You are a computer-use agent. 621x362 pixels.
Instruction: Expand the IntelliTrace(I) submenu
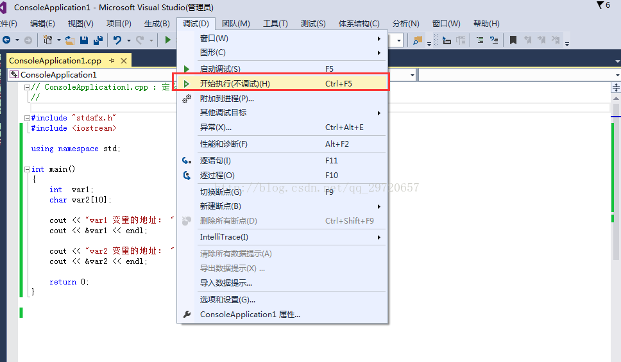pos(282,237)
